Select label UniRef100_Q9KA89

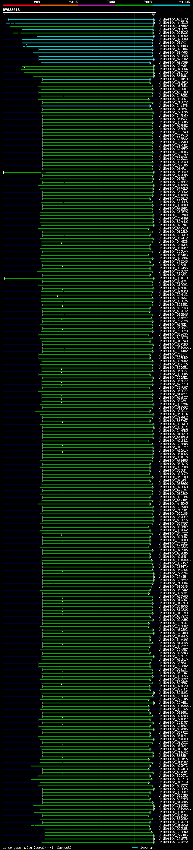pos(173,205)
